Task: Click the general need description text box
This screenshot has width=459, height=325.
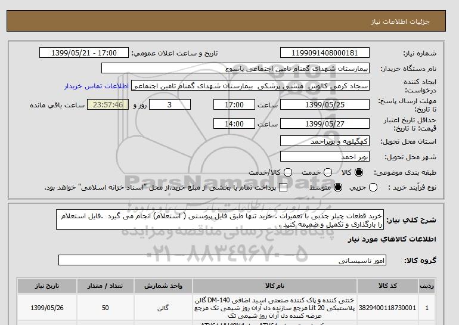Action: [x=220, y=219]
